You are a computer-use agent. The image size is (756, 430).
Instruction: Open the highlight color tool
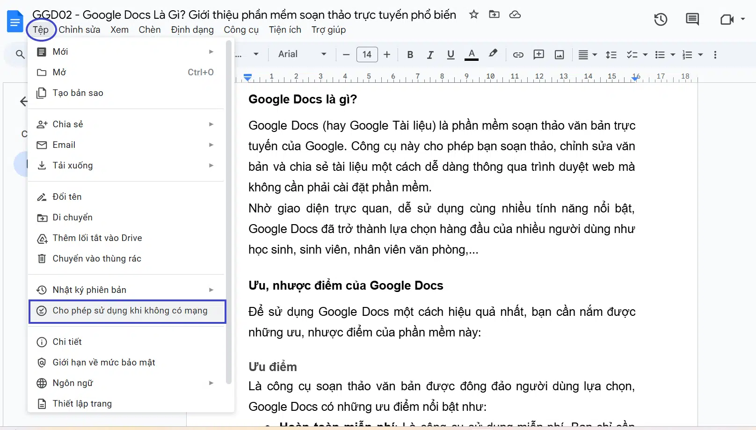[493, 54]
